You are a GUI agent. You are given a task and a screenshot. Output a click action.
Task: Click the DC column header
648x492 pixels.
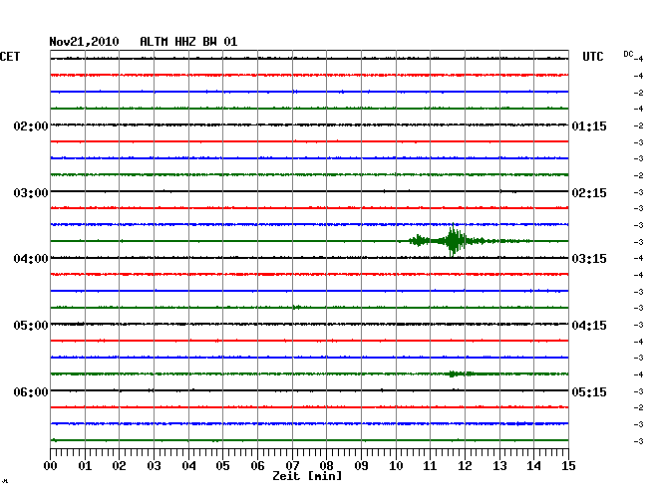tap(628, 54)
